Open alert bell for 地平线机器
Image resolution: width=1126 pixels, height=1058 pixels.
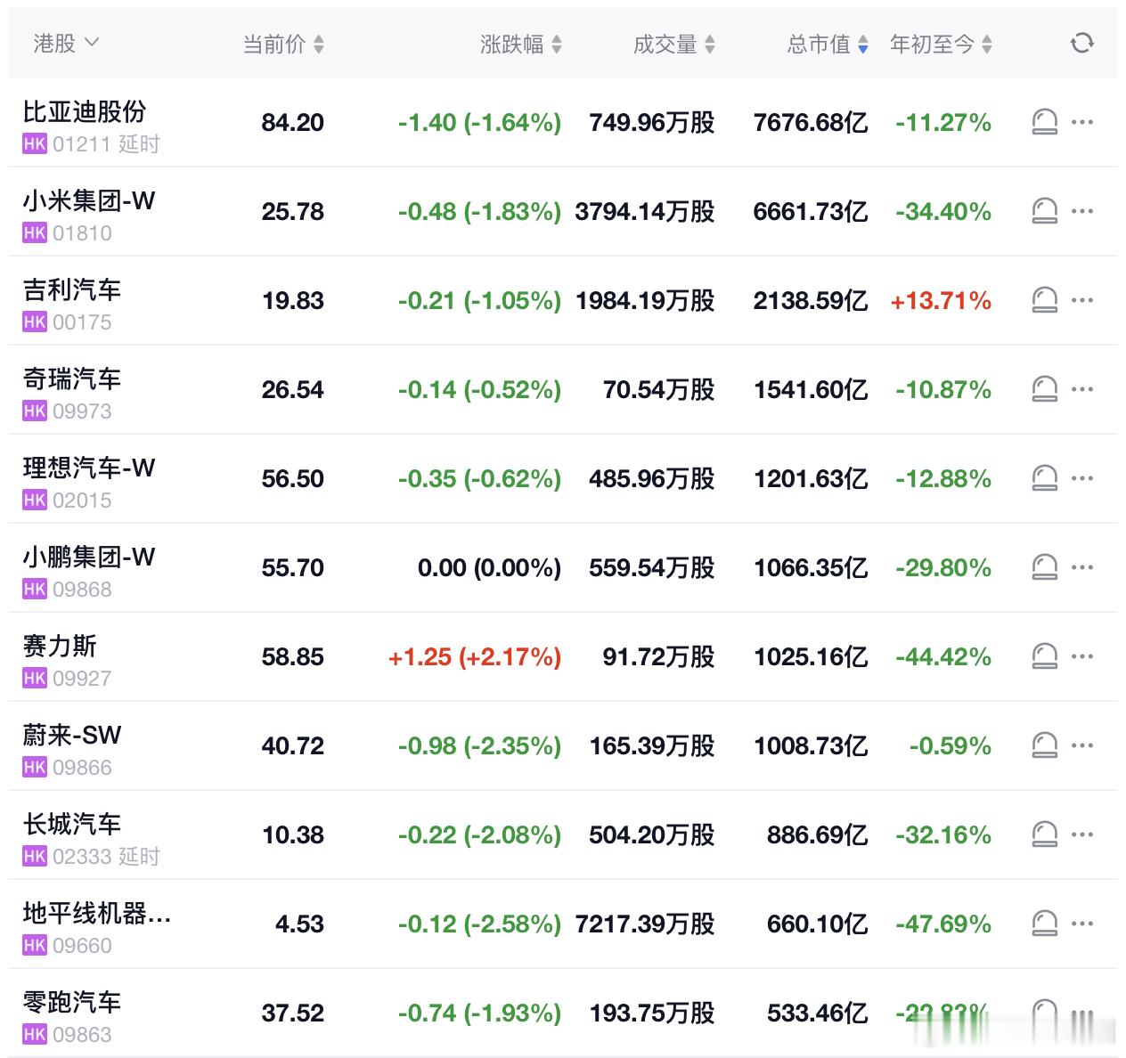click(x=1044, y=924)
